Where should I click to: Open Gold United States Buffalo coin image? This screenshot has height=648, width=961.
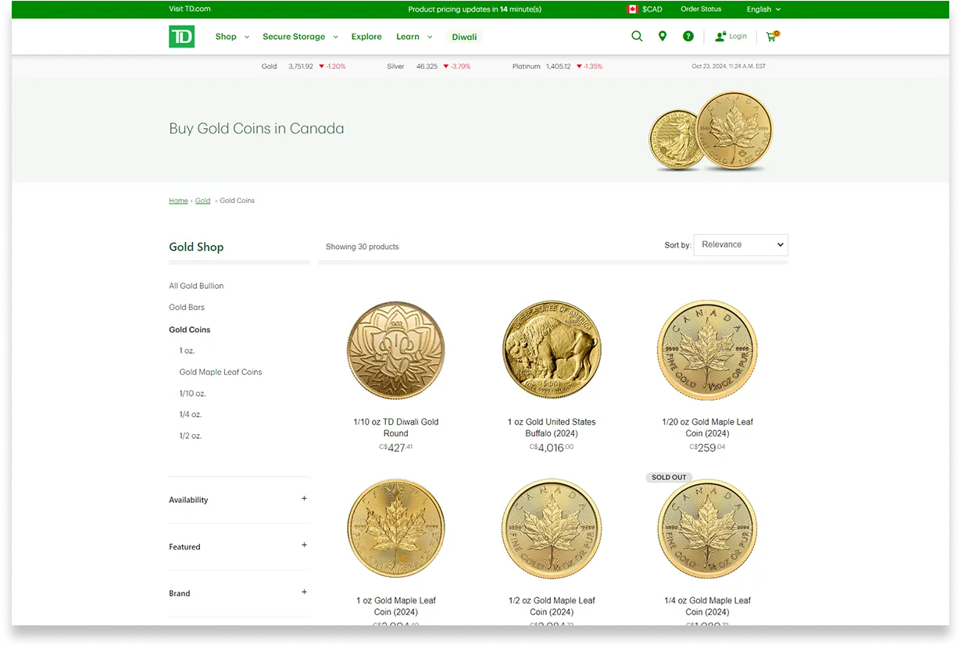(x=552, y=351)
